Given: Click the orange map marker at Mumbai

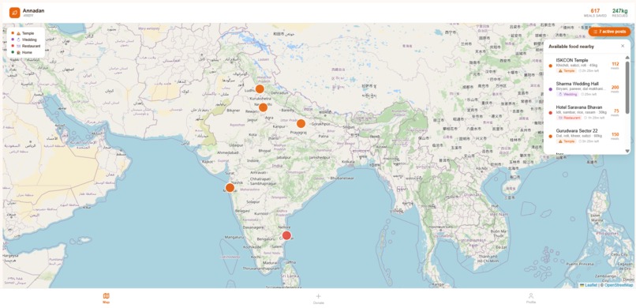Looking at the screenshot, I should [x=230, y=187].
